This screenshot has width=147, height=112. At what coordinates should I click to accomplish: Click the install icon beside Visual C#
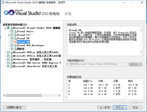(15, 38)
